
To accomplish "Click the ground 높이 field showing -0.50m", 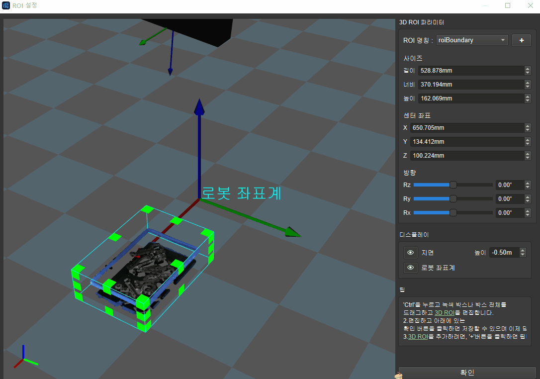I will pyautogui.click(x=504, y=253).
